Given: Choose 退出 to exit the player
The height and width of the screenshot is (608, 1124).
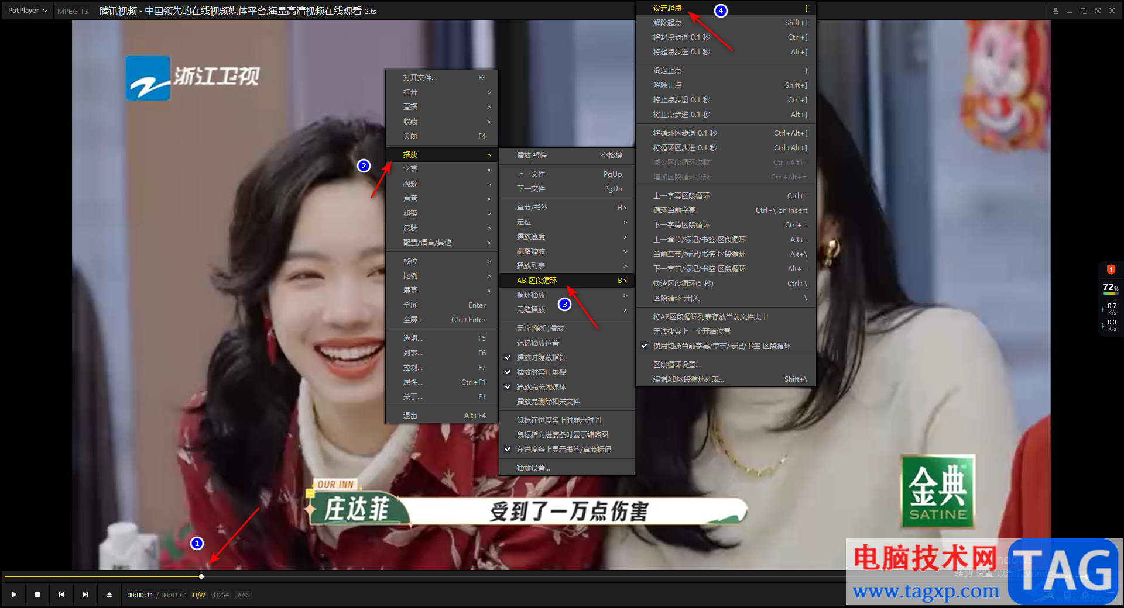Looking at the screenshot, I should point(441,415).
